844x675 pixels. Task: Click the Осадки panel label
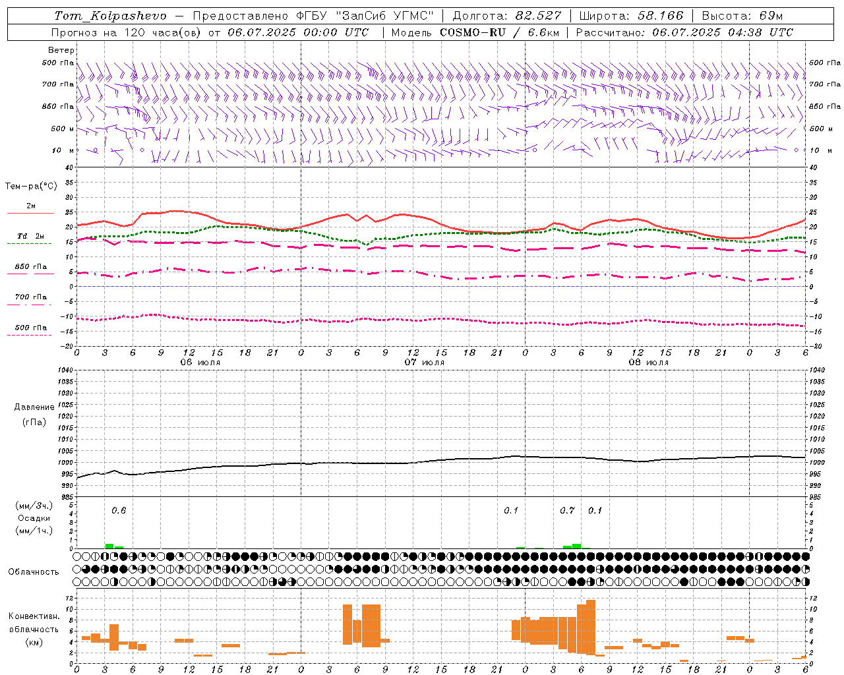(34, 518)
